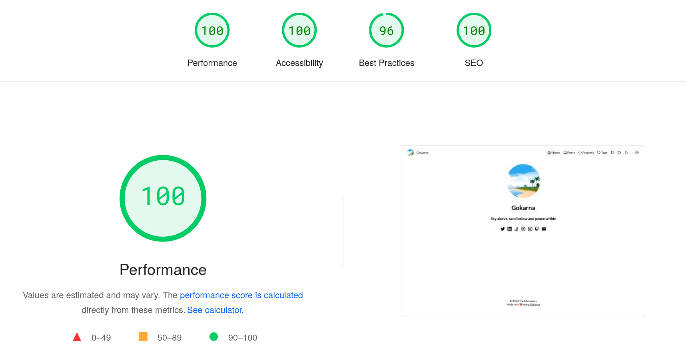
Task: Click the LinkedIn icon in page preview
Action: coord(509,229)
